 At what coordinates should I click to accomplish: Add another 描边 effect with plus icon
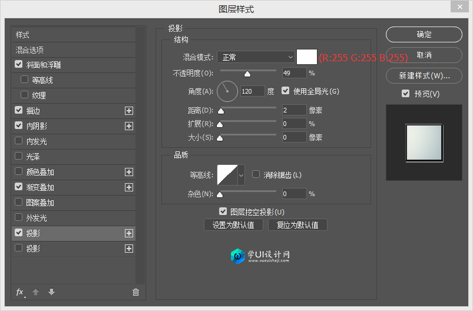click(129, 111)
